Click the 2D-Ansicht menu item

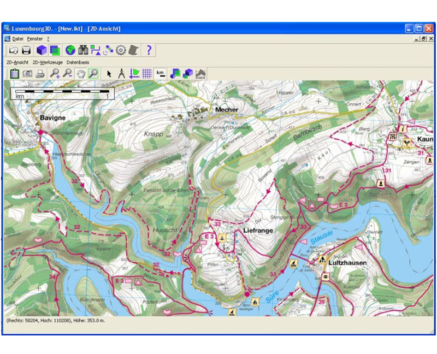pyautogui.click(x=17, y=62)
